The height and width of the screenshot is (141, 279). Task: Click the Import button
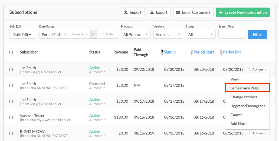coord(133,12)
